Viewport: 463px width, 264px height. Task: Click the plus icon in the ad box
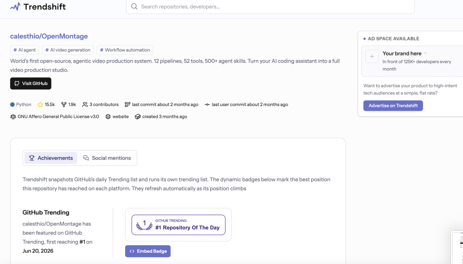pyautogui.click(x=372, y=57)
